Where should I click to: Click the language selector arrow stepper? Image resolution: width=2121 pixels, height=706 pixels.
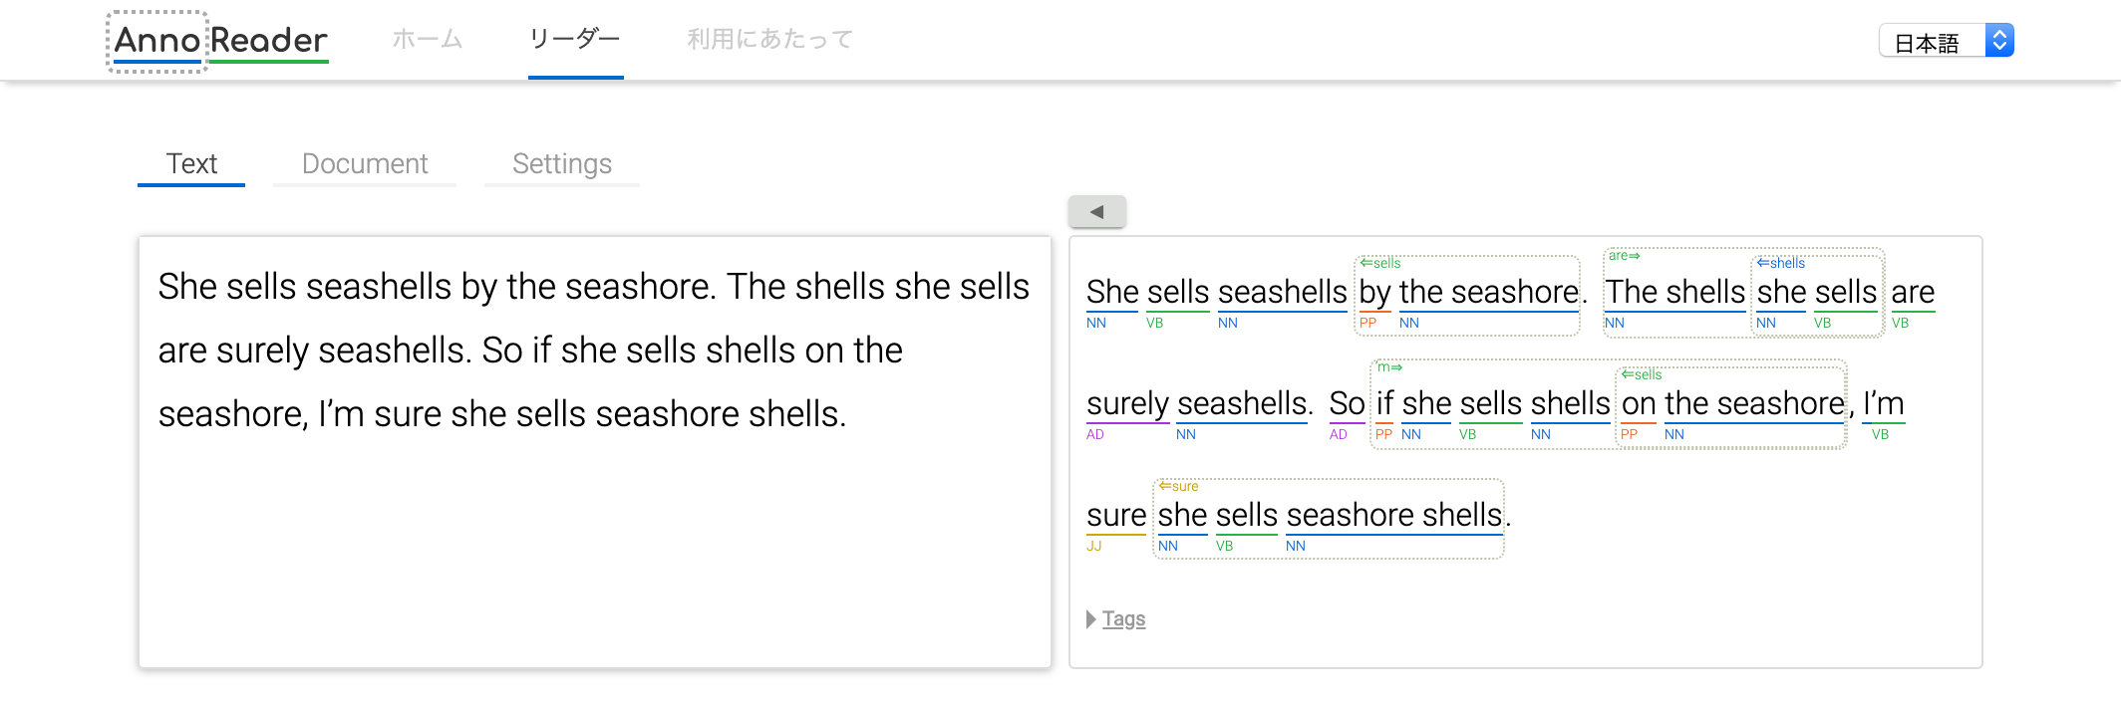coord(1999,41)
